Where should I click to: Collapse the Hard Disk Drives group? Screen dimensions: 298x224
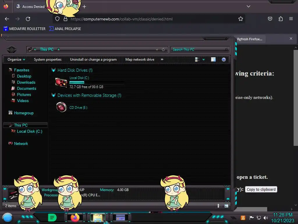[54, 70]
